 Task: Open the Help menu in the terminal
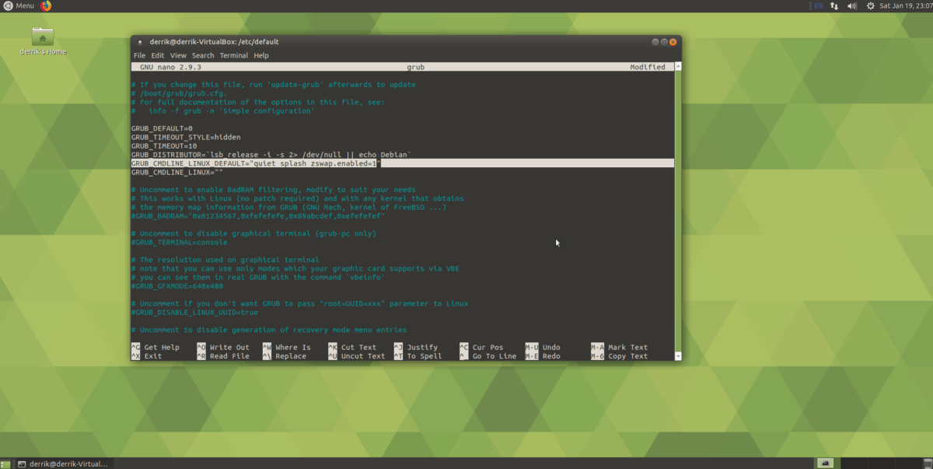coord(261,55)
